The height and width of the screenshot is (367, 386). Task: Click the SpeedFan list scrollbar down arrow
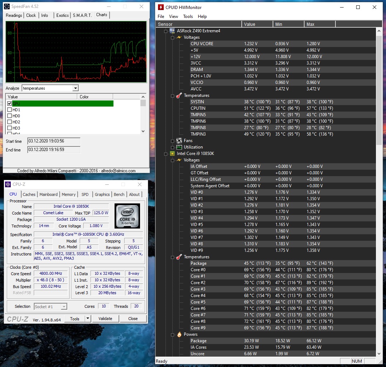143,131
